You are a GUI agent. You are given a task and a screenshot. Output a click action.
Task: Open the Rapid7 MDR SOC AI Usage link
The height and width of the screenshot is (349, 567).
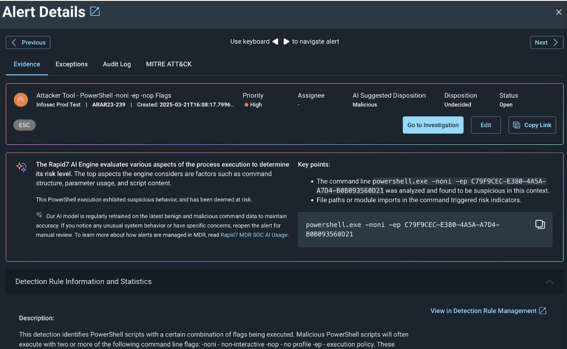pyautogui.click(x=254, y=235)
